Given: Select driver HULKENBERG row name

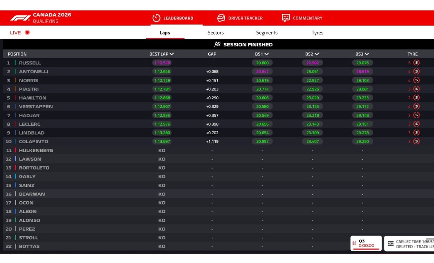Looking at the screenshot, I should (36, 150).
